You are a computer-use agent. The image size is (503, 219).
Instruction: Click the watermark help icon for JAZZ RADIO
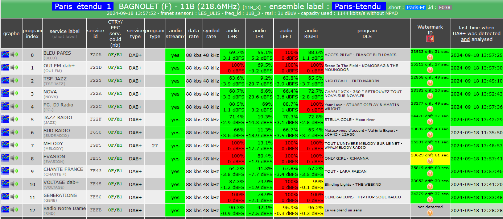click(x=430, y=122)
